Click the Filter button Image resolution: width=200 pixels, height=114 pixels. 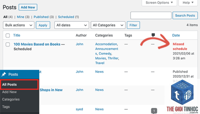coord(133,25)
